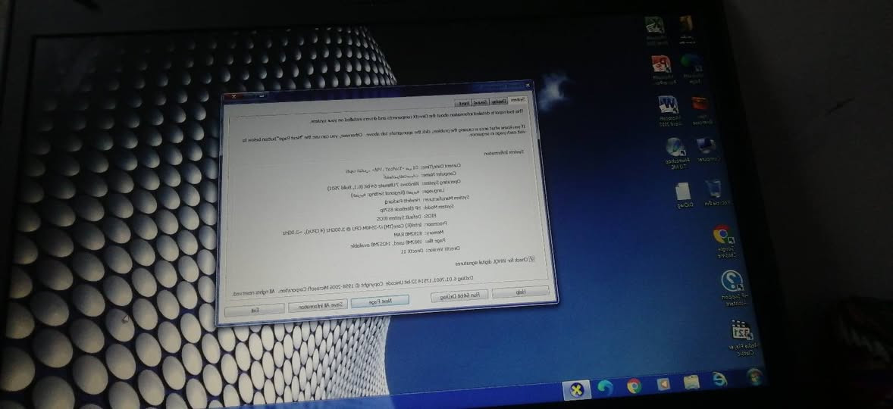Click the Help button in DxDiag
Viewport: 893px width, 409px height.
(x=520, y=292)
